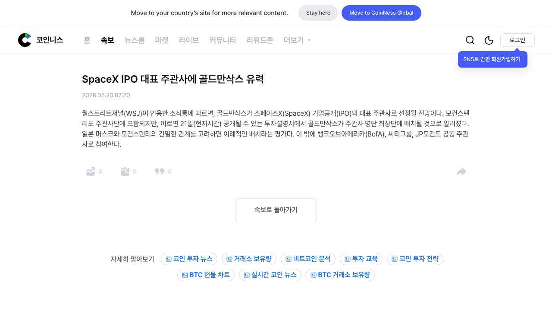
Task: Open the search magnifier icon
Action: tap(470, 40)
